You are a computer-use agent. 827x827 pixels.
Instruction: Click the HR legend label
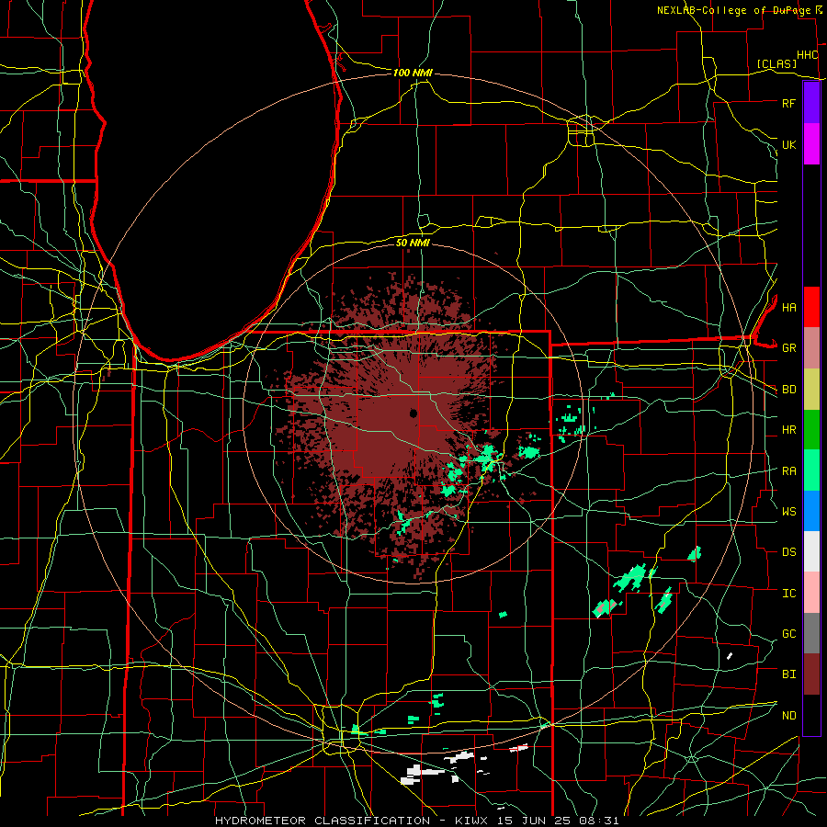(788, 430)
